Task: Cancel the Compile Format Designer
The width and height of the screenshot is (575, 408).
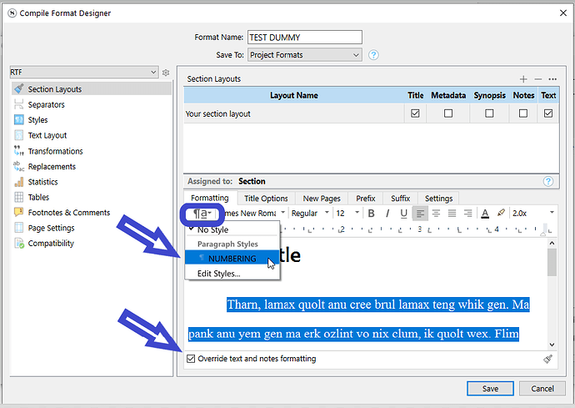Action: 542,389
